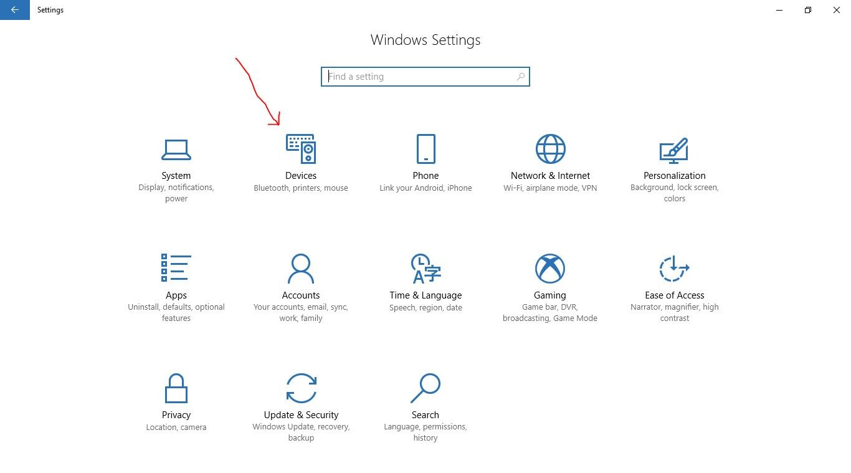The image size is (851, 473).
Task: Go back using the arrow button
Action: pyautogui.click(x=14, y=10)
